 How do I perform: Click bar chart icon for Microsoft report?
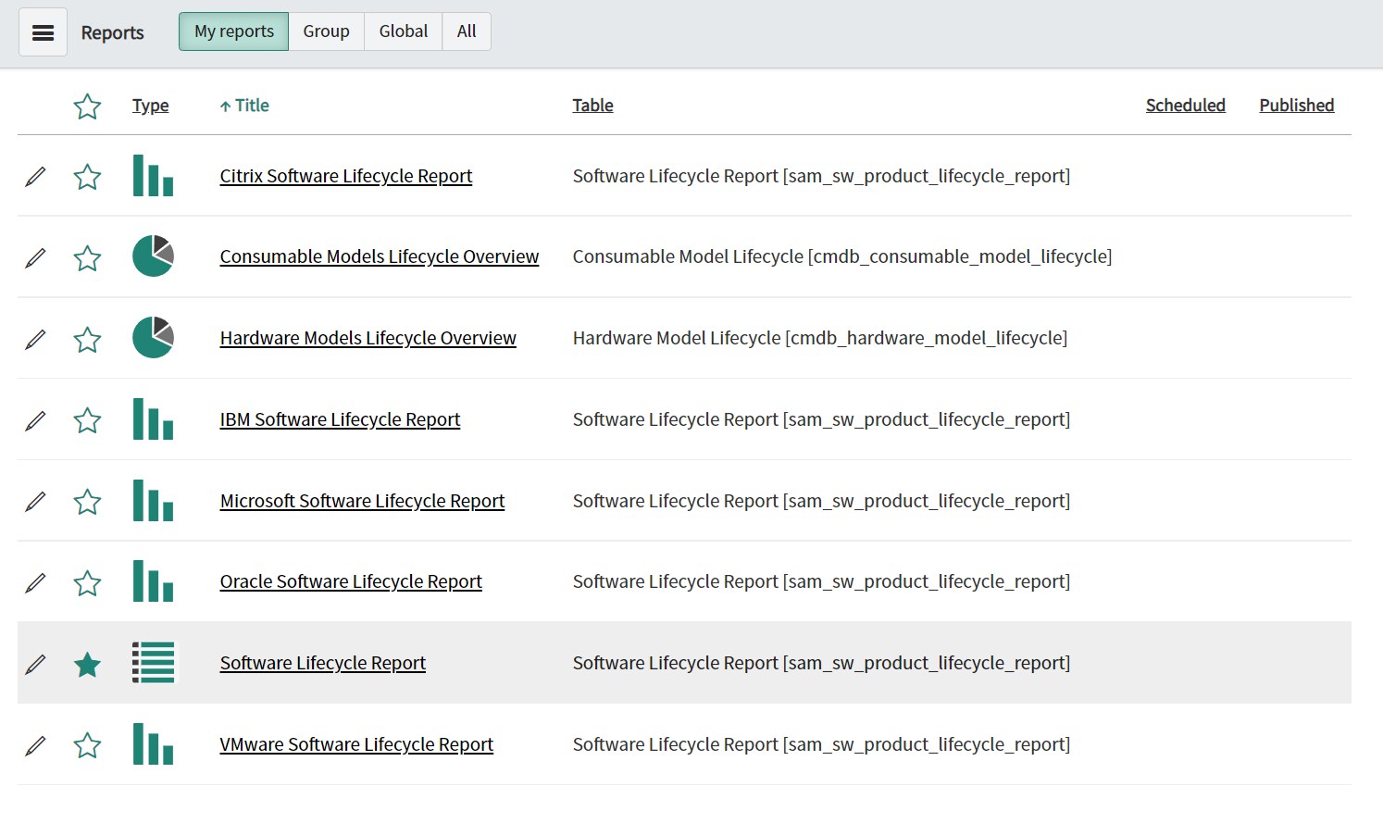153,501
